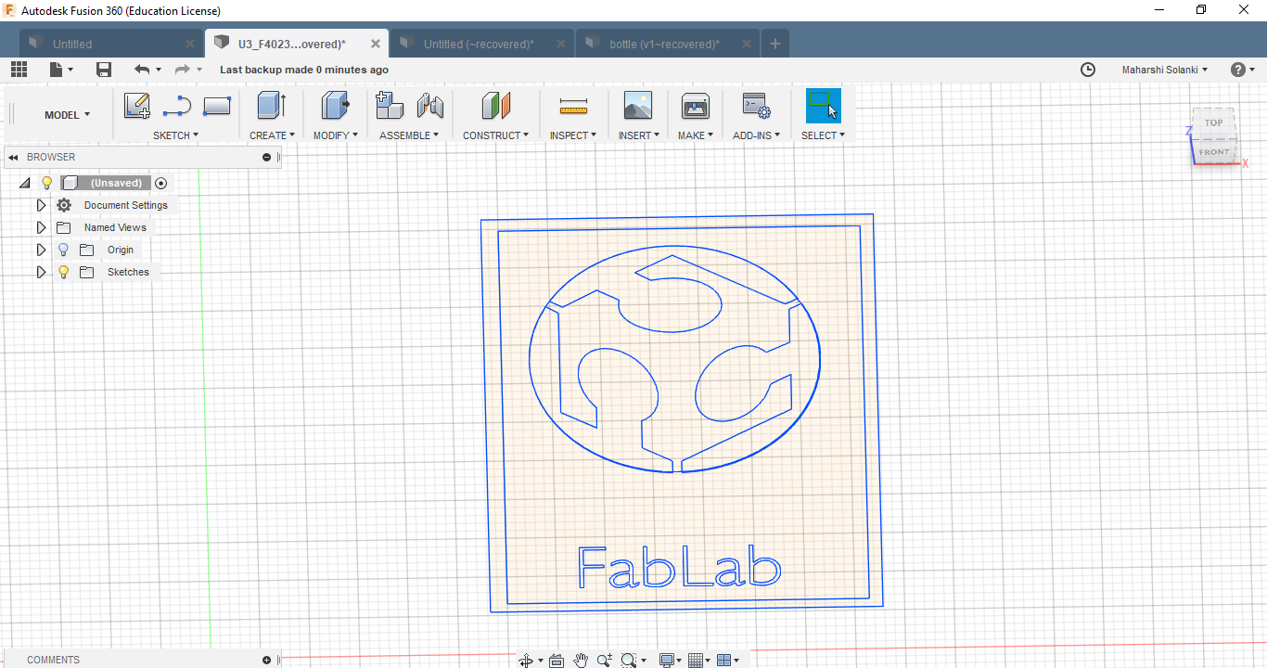Collapse the BROWSER panel with double arrows
Screen dimensions: 1267x668
click(13, 157)
